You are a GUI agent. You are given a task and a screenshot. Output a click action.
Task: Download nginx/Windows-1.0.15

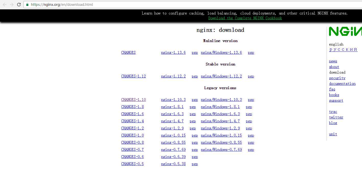[x=221, y=135]
